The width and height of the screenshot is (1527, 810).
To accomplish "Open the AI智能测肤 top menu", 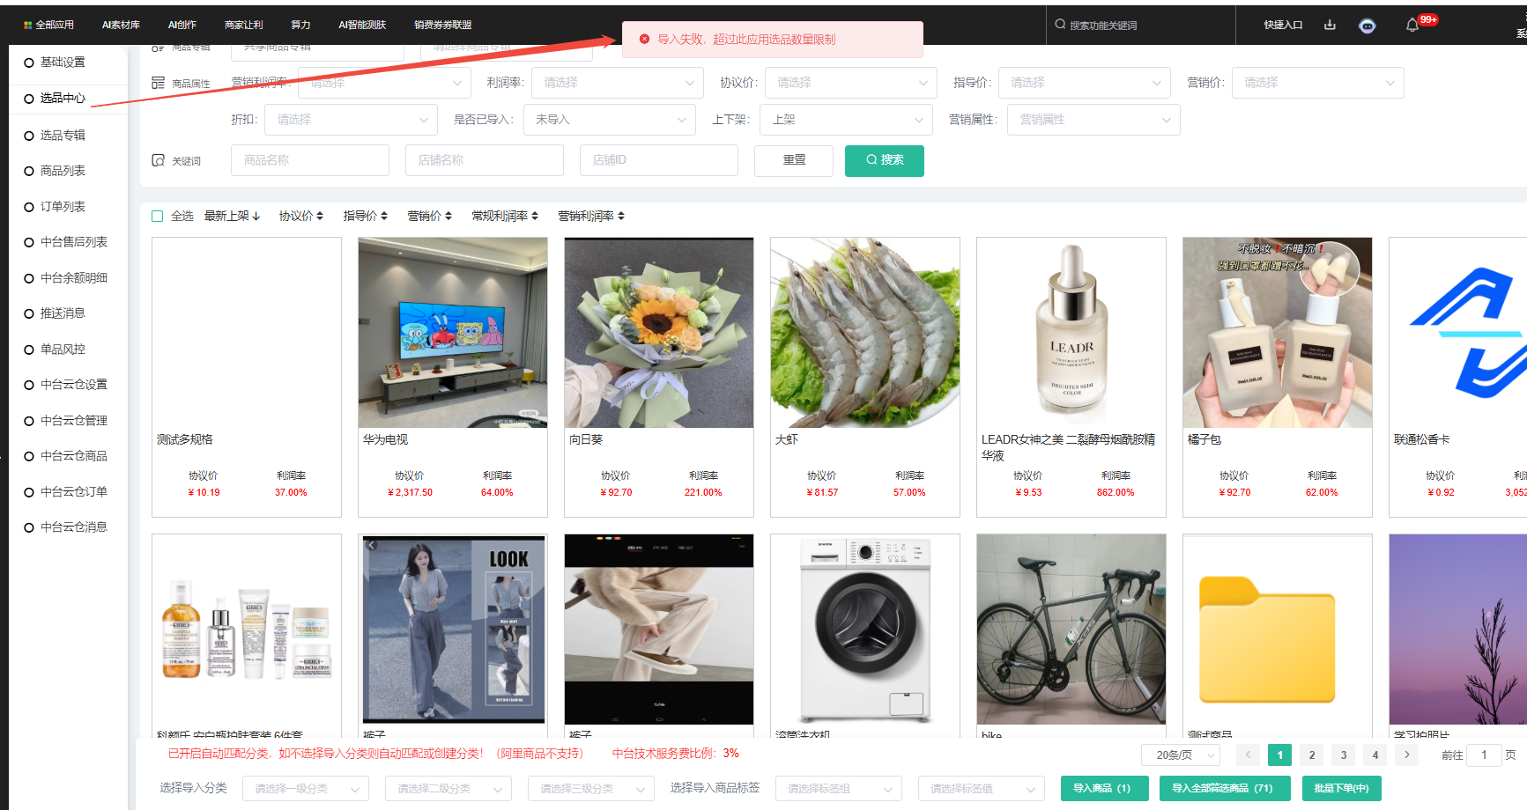I will click(362, 25).
